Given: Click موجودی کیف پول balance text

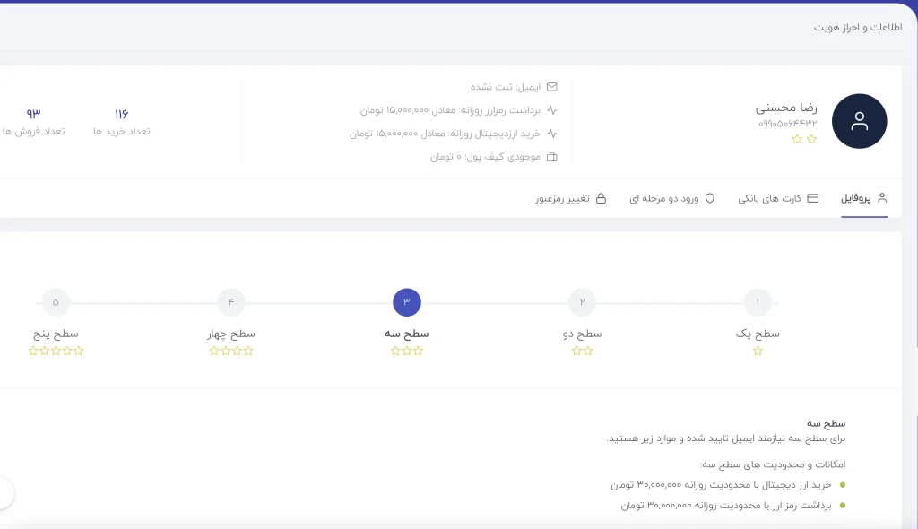Looking at the screenshot, I should pyautogui.click(x=485, y=157).
